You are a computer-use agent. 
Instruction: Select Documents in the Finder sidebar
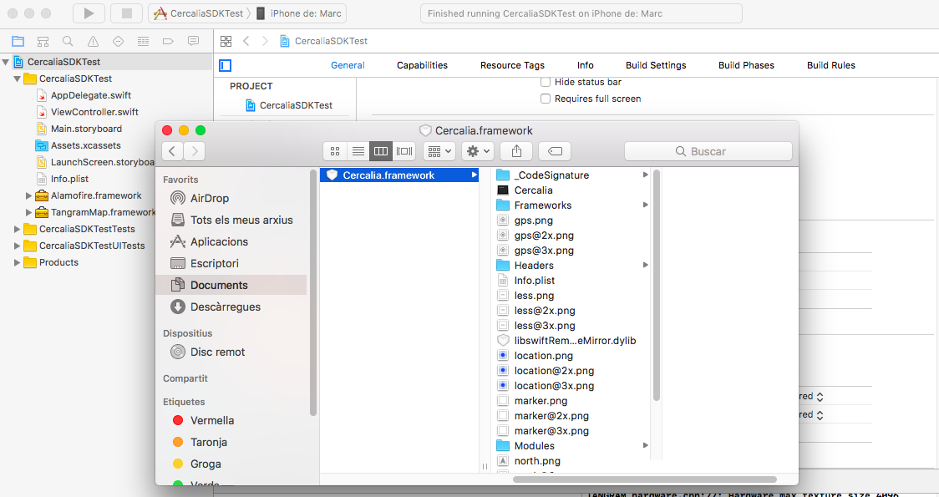tap(231, 285)
